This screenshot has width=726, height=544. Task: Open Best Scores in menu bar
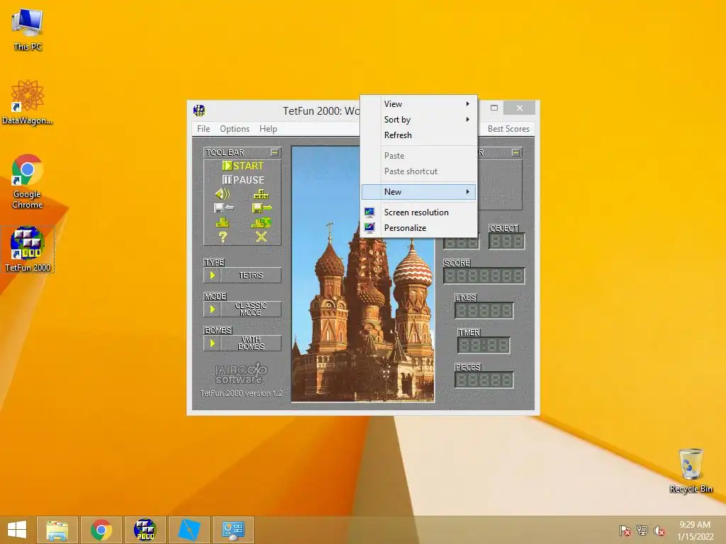pos(508,129)
